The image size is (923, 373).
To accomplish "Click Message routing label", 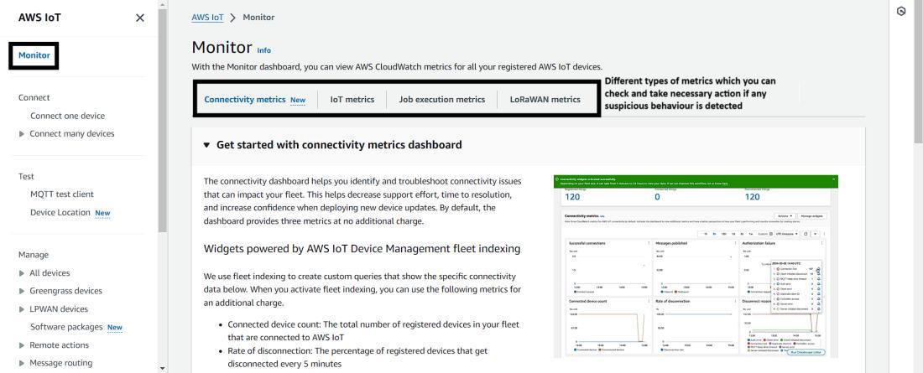I will click(x=61, y=363).
